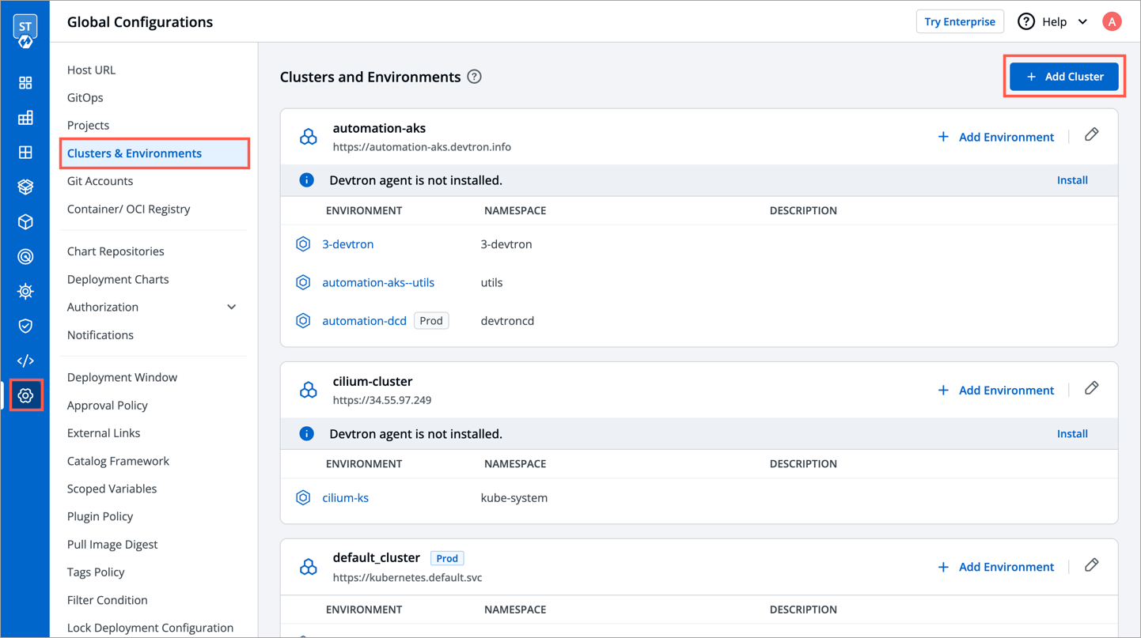Open the Application Groups icon in sidebar
Image resolution: width=1141 pixels, height=638 pixels.
point(25,153)
